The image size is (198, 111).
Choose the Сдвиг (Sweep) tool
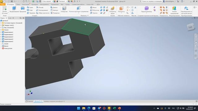click(30, 7)
